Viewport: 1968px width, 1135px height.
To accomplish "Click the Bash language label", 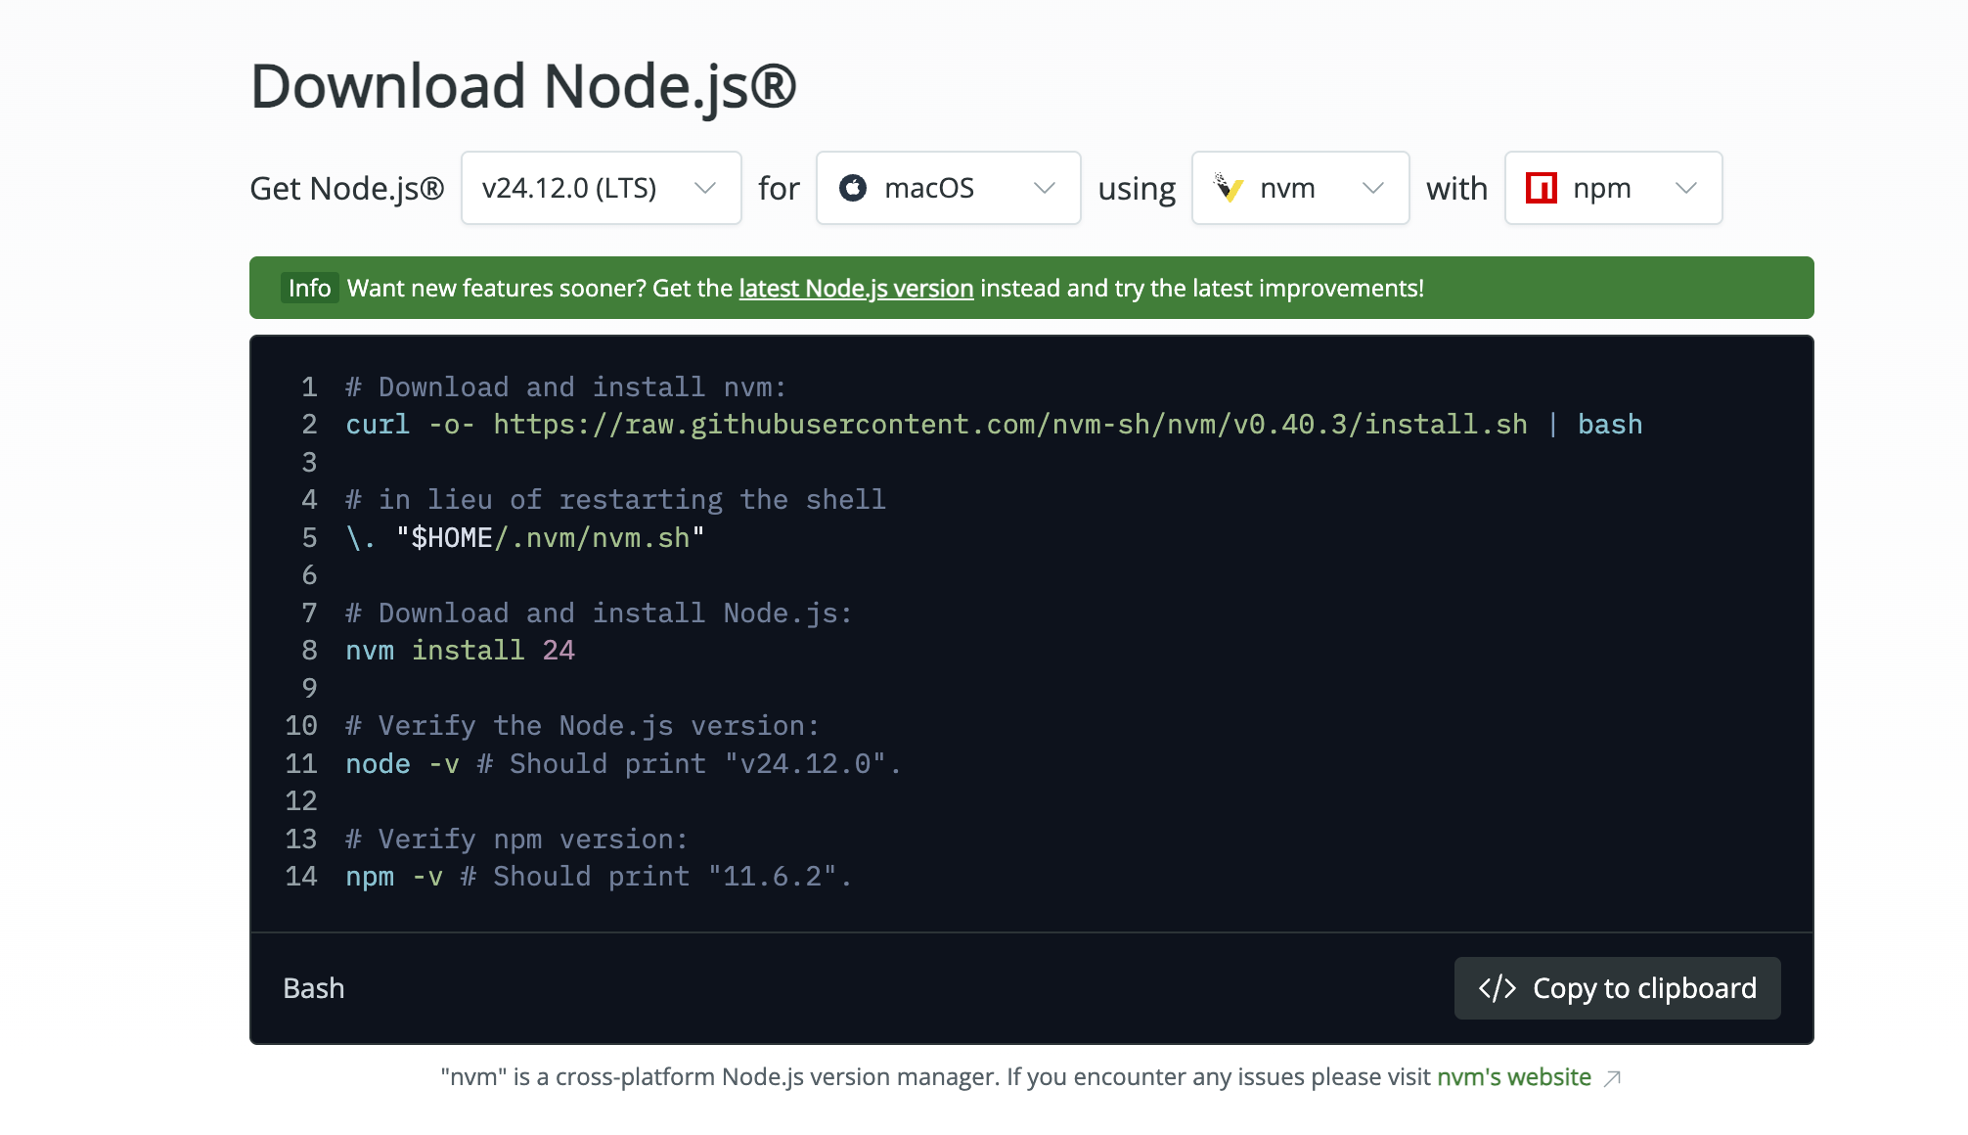I will coord(313,988).
